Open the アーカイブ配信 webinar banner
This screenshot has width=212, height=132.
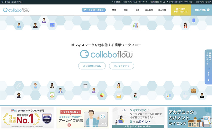(x=83, y=118)
